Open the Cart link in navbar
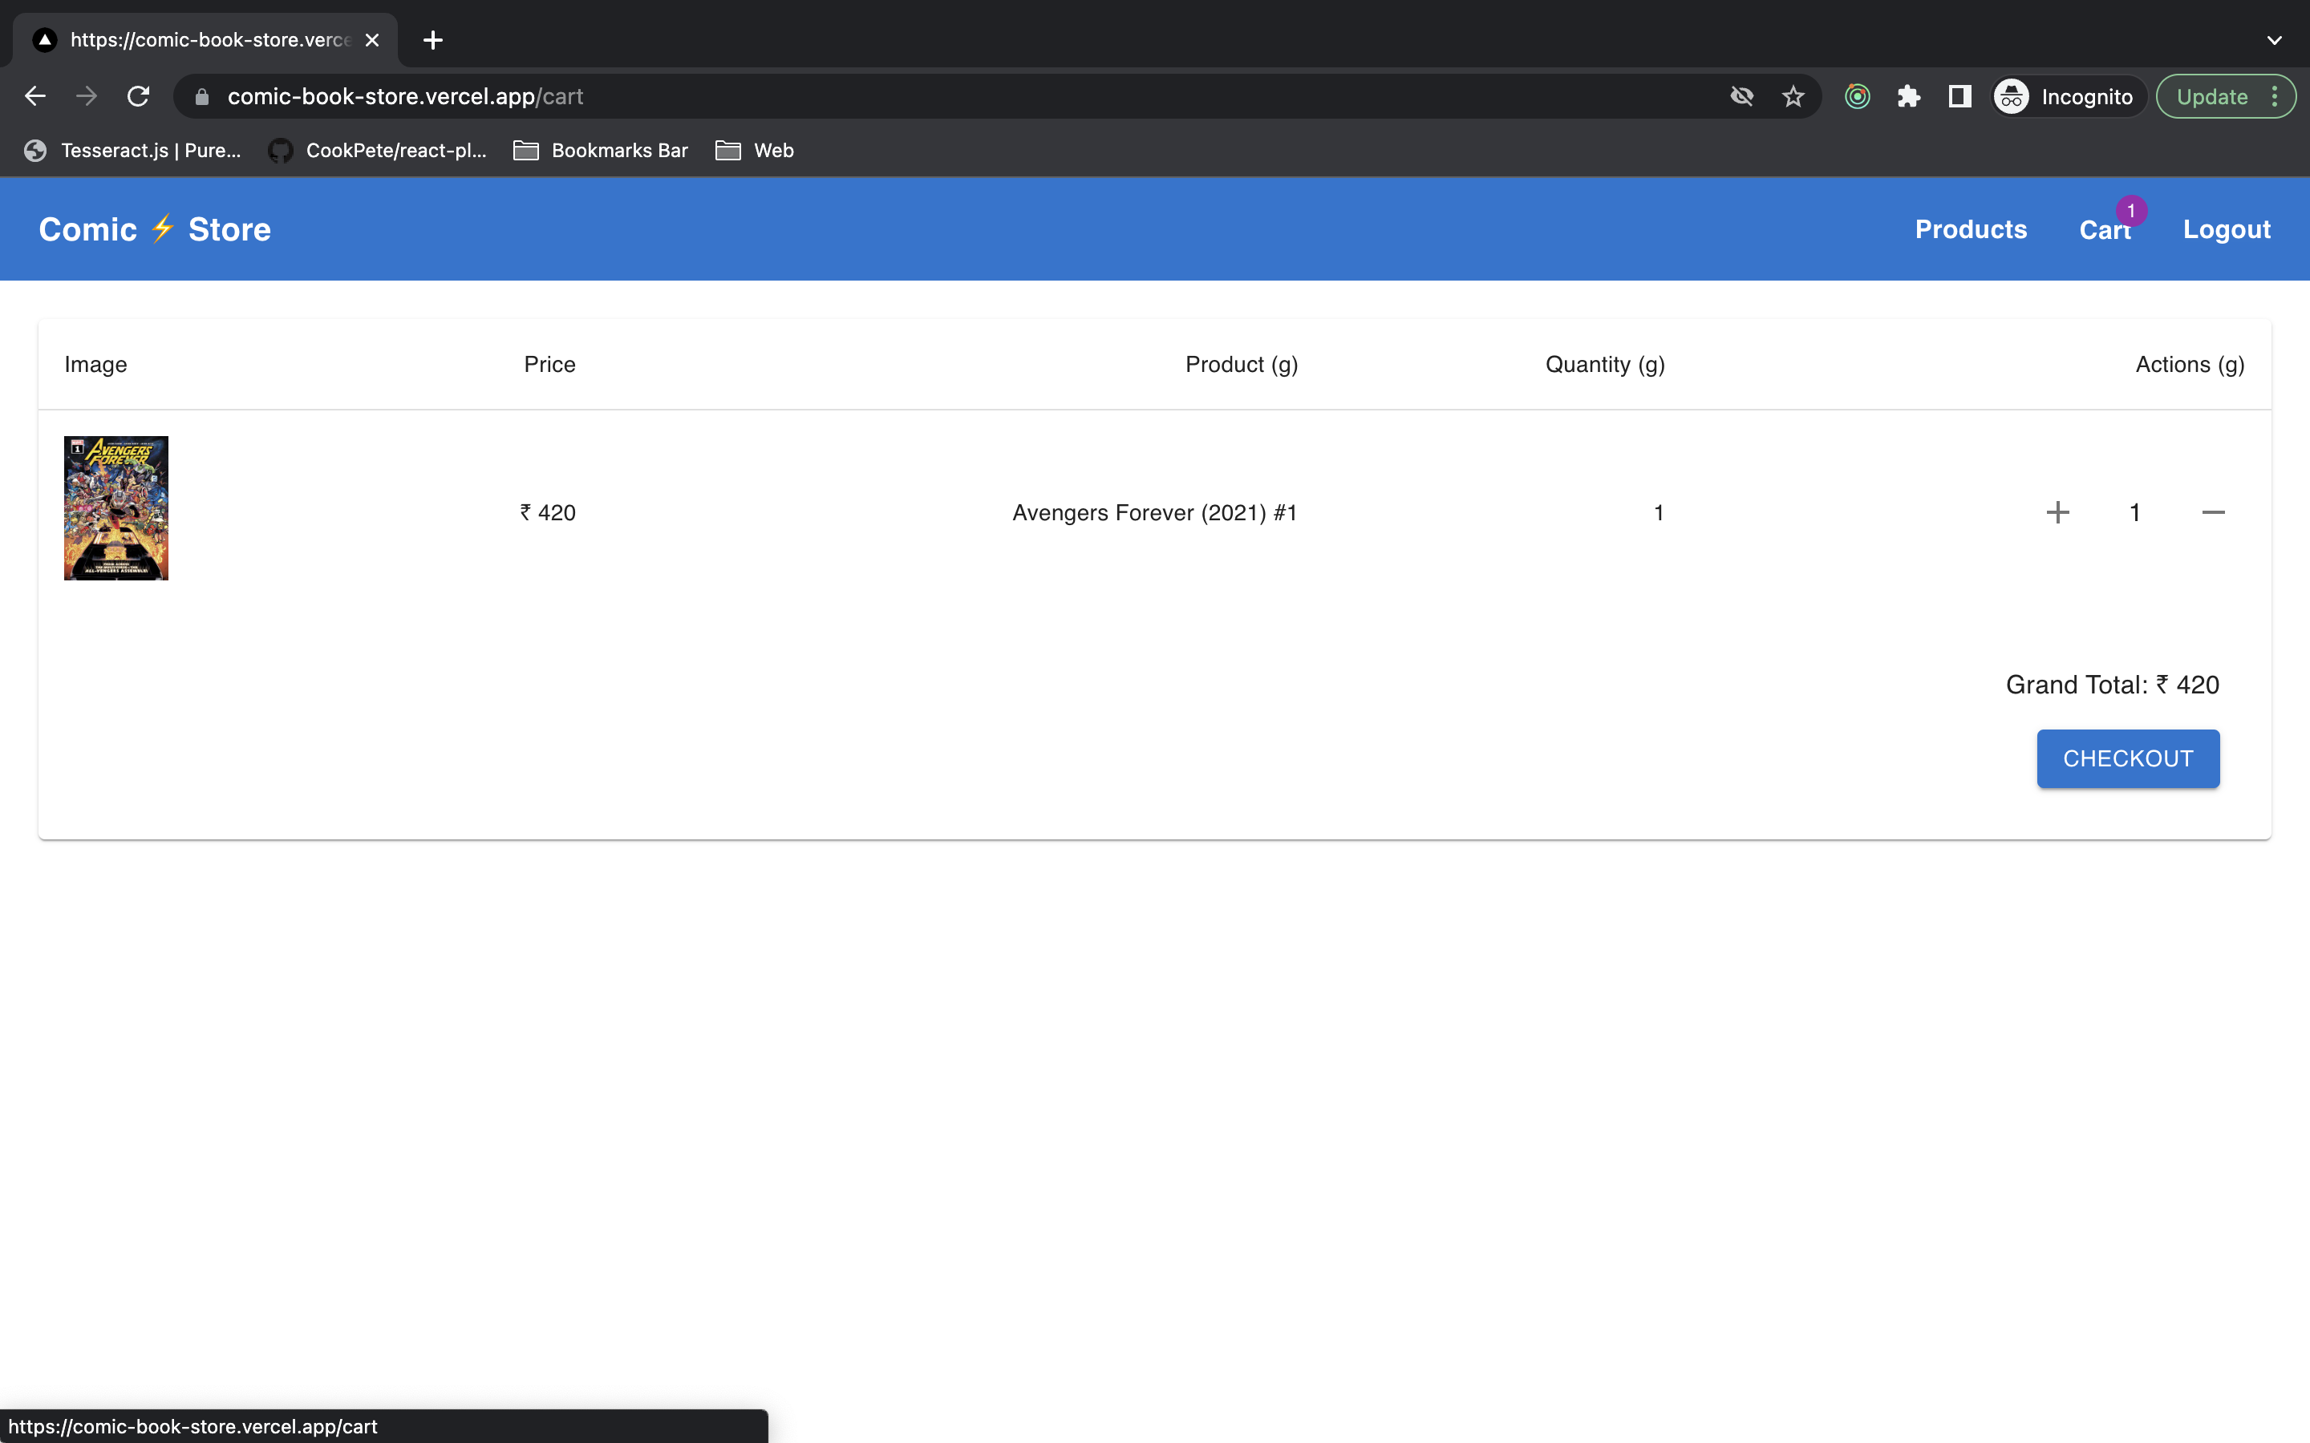 [x=2104, y=230]
